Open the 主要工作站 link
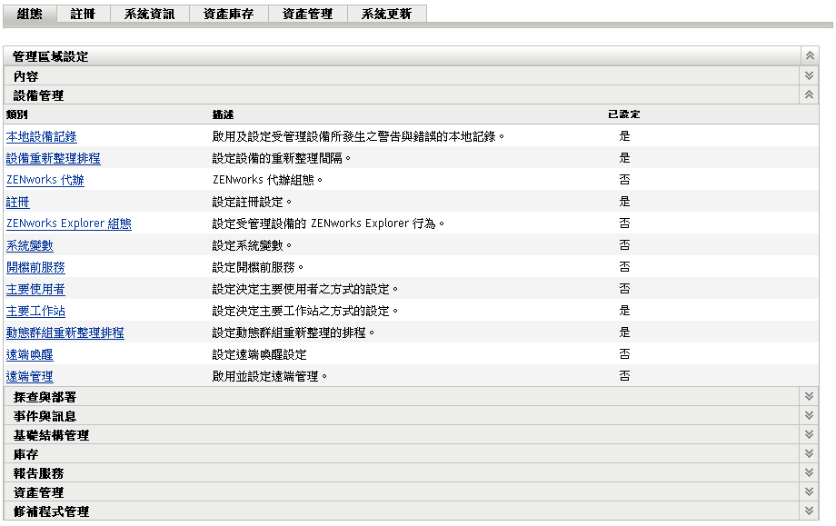This screenshot has width=836, height=526. click(35, 312)
